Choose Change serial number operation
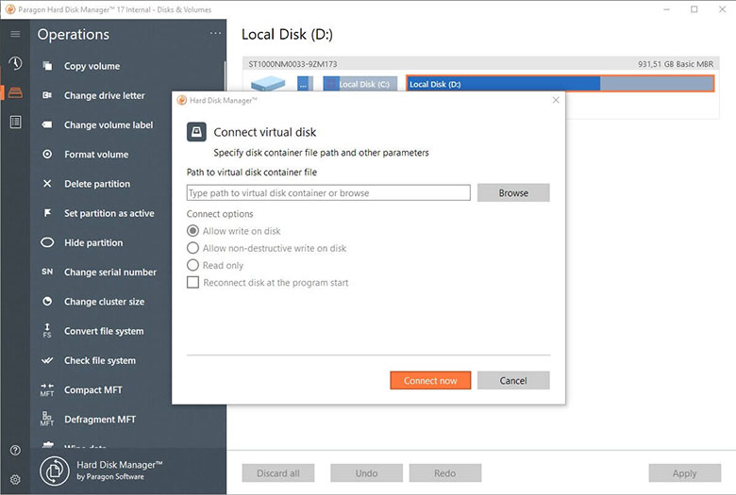This screenshot has height=495, width=736. [x=110, y=272]
